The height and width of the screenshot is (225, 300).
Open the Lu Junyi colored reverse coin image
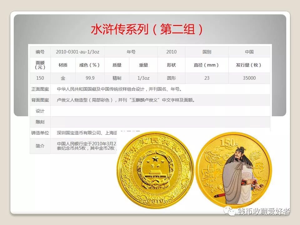pyautogui.click(x=234, y=169)
